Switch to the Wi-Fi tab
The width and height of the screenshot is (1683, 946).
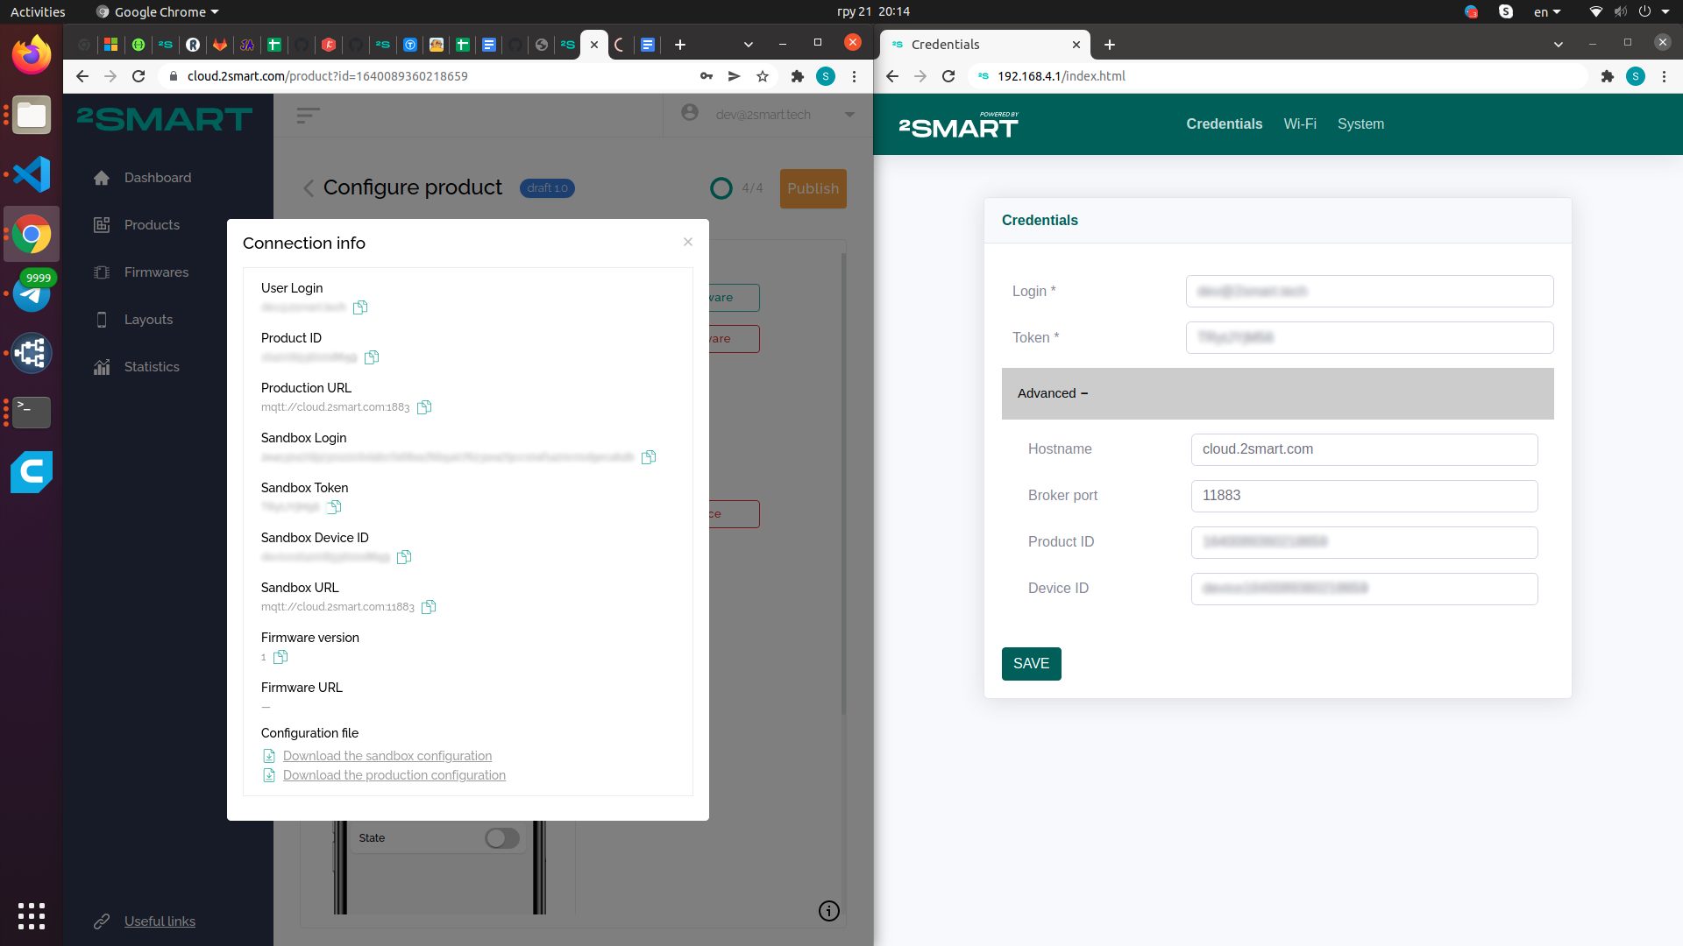1300,124
